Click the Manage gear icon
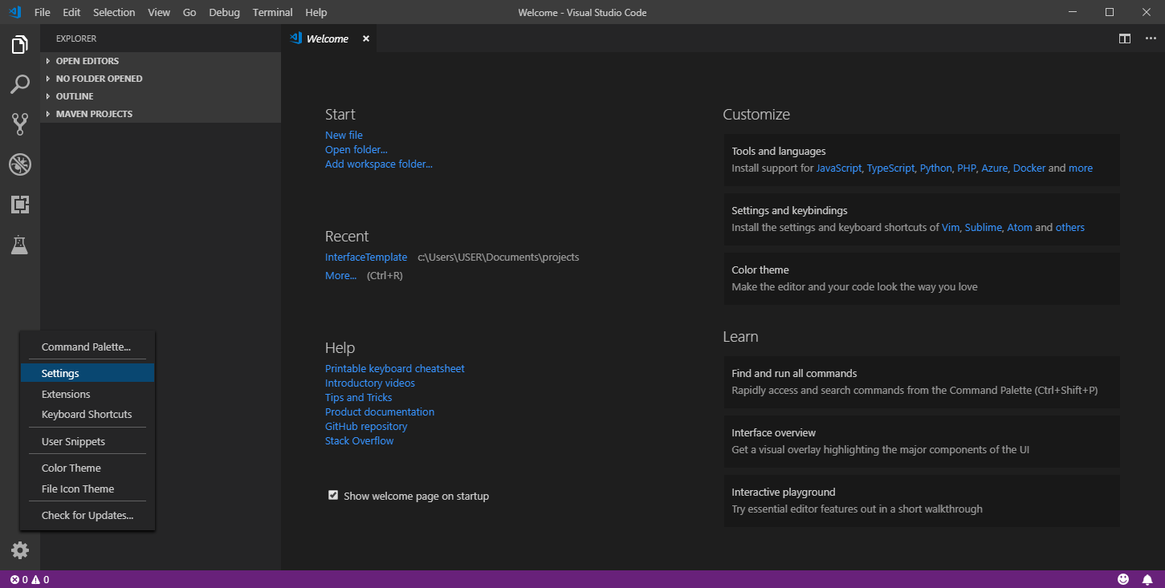This screenshot has width=1165, height=588. (20, 550)
